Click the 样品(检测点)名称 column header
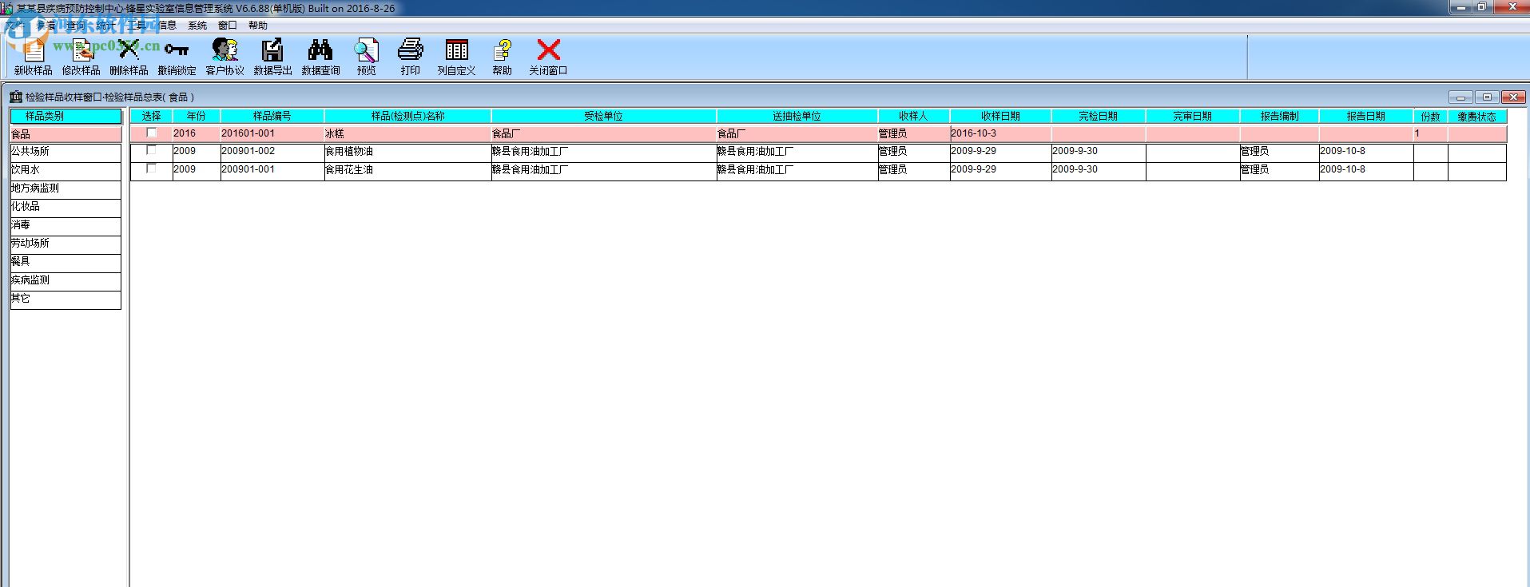 coord(408,117)
